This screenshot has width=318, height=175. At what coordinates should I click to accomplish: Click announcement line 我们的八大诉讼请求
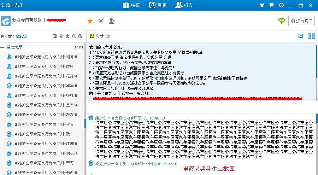(106, 47)
